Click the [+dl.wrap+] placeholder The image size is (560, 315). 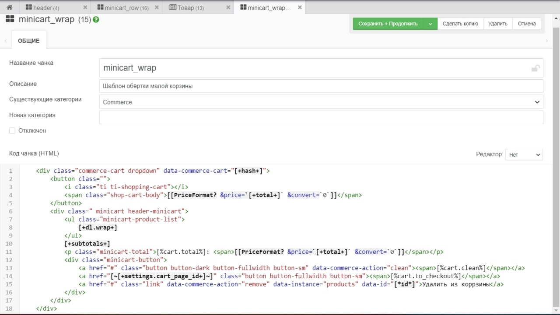tap(98, 227)
